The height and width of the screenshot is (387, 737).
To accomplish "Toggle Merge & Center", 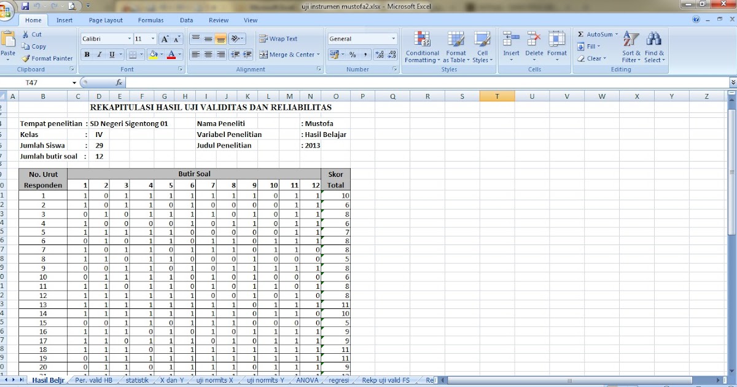I will tap(287, 55).
